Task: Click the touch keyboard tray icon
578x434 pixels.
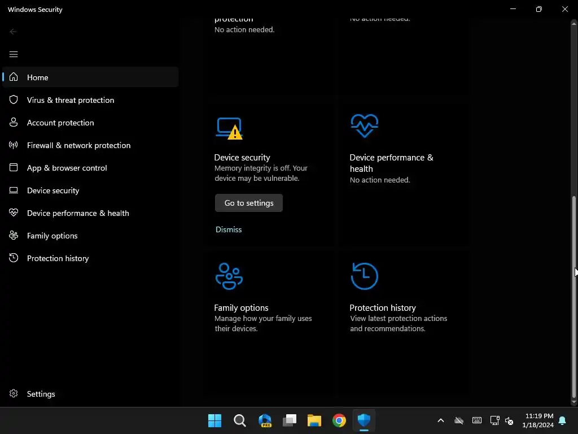Action: [476, 420]
